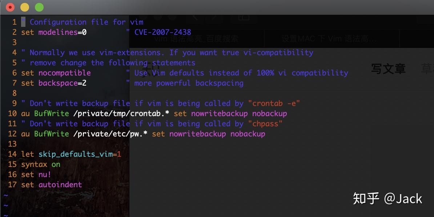The height and width of the screenshot is (217, 434).
Task: Click "nobackup" on line 12
Action: click(248, 134)
